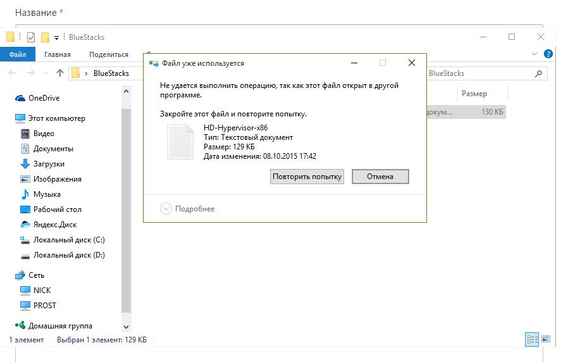Click the Back navigation arrow

[12, 73]
